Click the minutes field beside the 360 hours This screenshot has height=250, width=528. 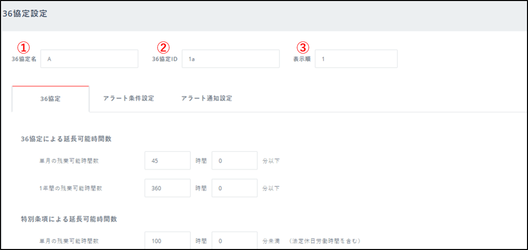[234, 188]
